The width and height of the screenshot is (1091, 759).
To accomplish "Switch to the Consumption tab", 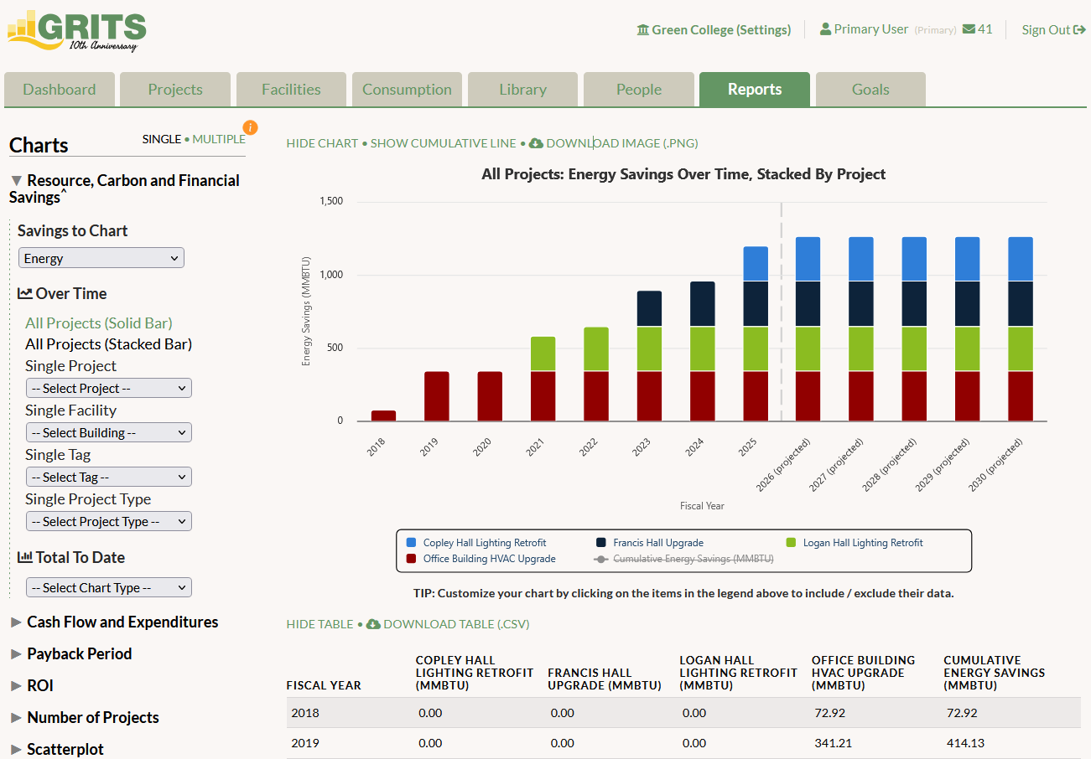I will point(407,90).
